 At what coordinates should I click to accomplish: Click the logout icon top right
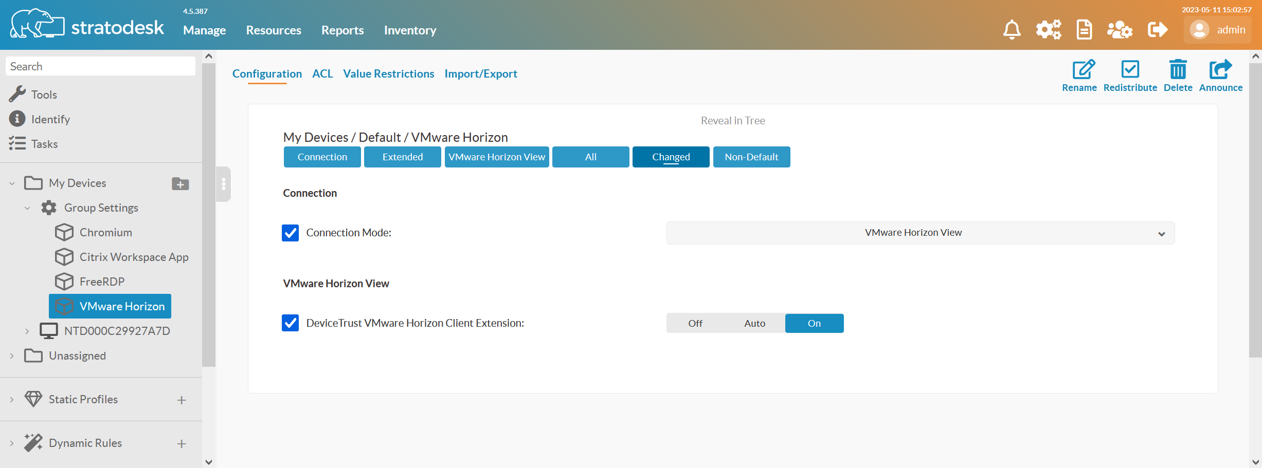point(1157,29)
